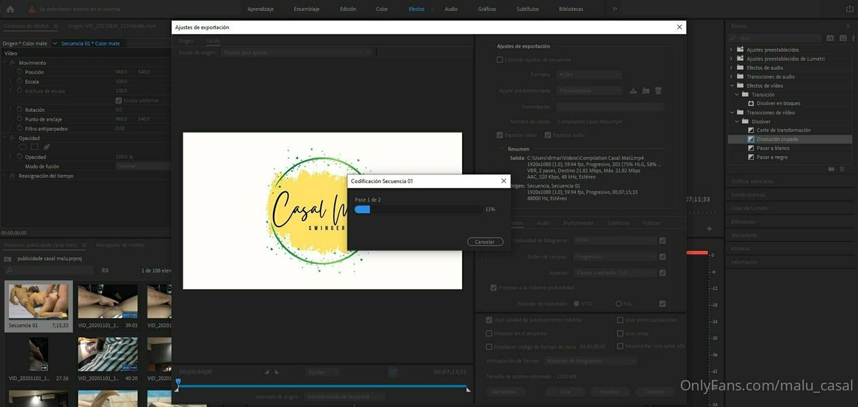858x407 pixels.
Task: Open the Ajuste predeterminado Personalizado dropdown
Action: 589,90
